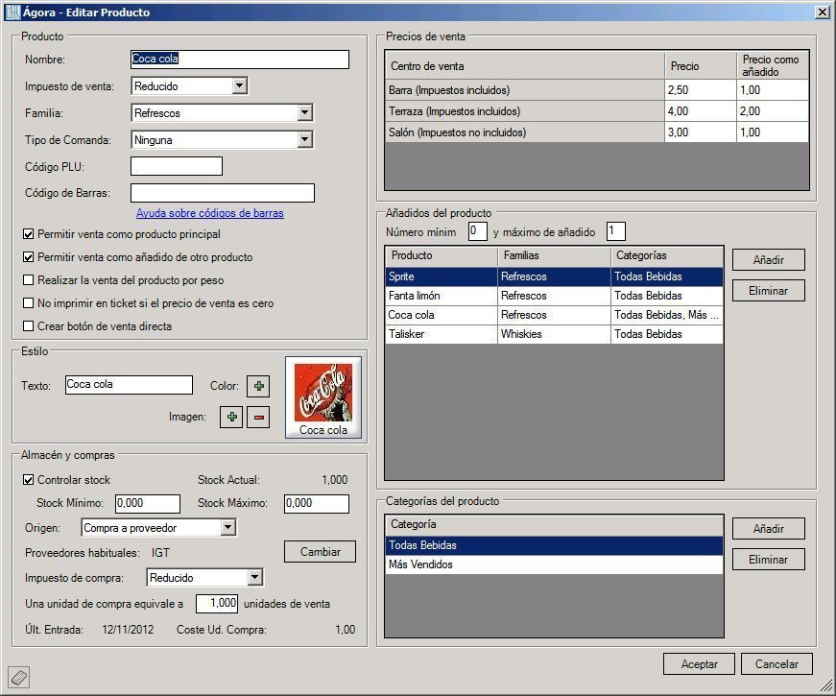Click the Código de Barras input field
This screenshot has height=696, width=836.
point(223,193)
